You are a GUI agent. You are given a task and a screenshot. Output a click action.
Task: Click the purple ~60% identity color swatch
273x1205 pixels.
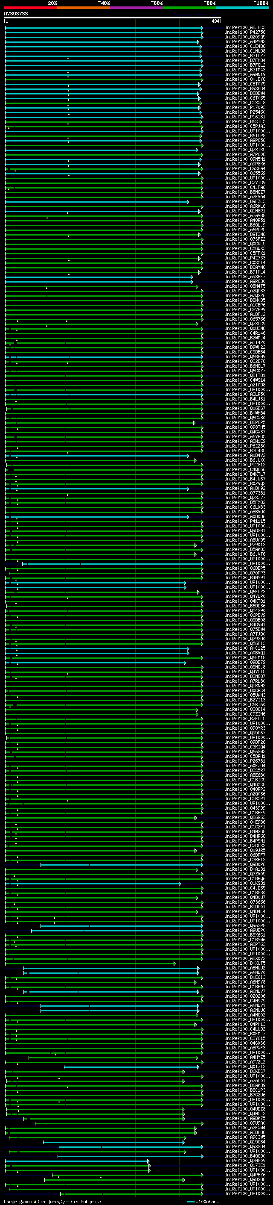136,8
